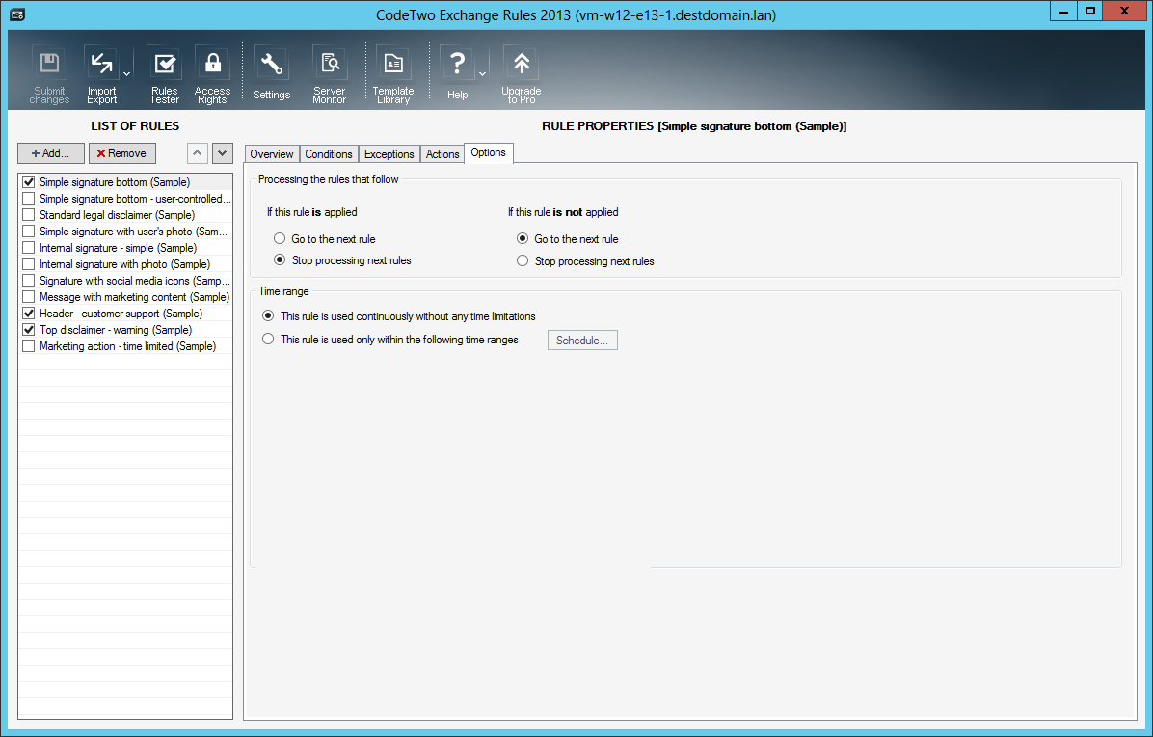
Task: Enable Signature with social media icons rule
Action: pos(29,281)
